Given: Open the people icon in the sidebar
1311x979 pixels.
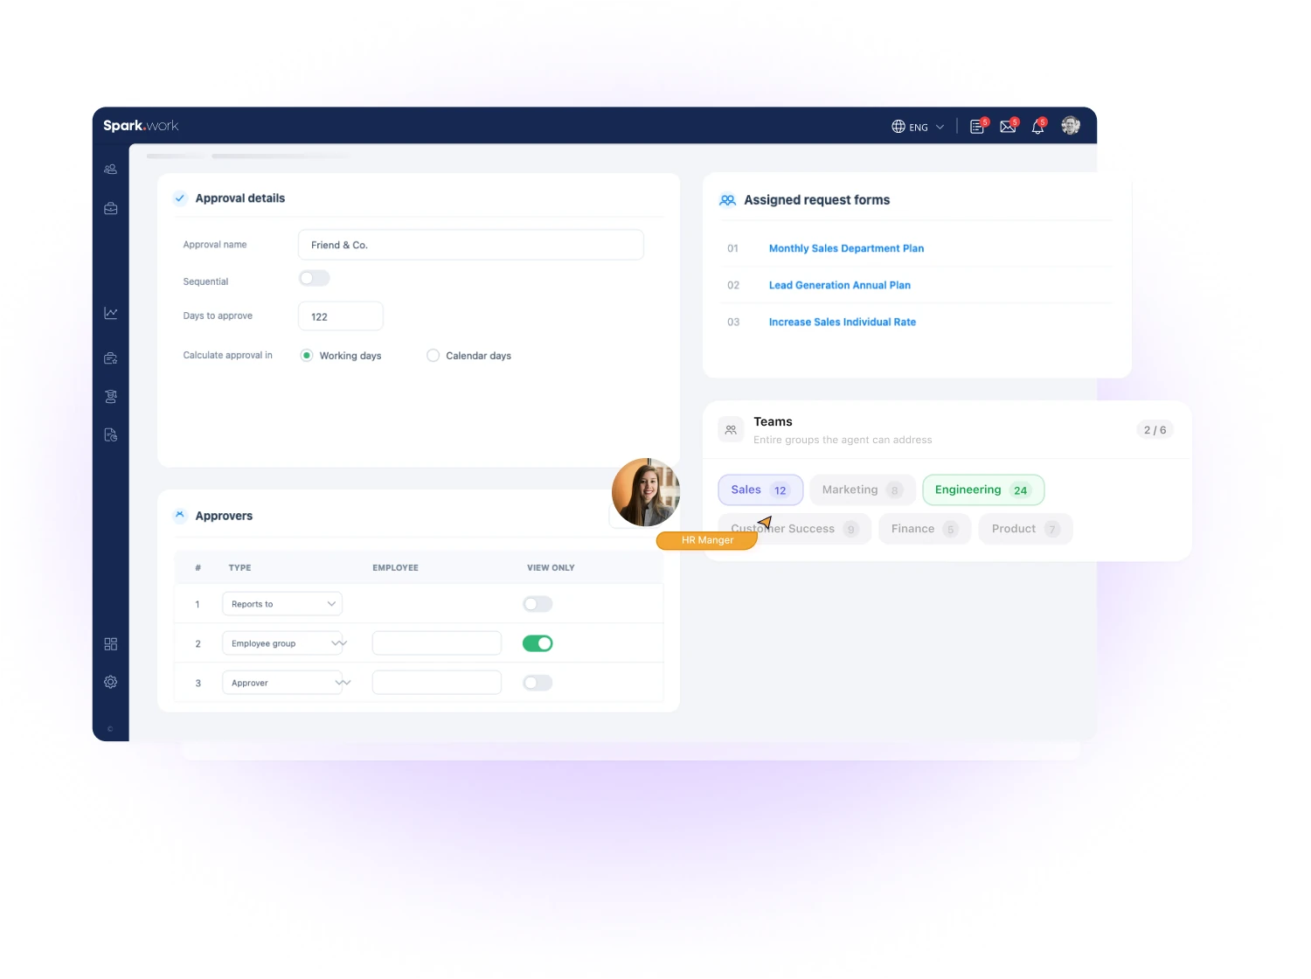Looking at the screenshot, I should pos(110,170).
